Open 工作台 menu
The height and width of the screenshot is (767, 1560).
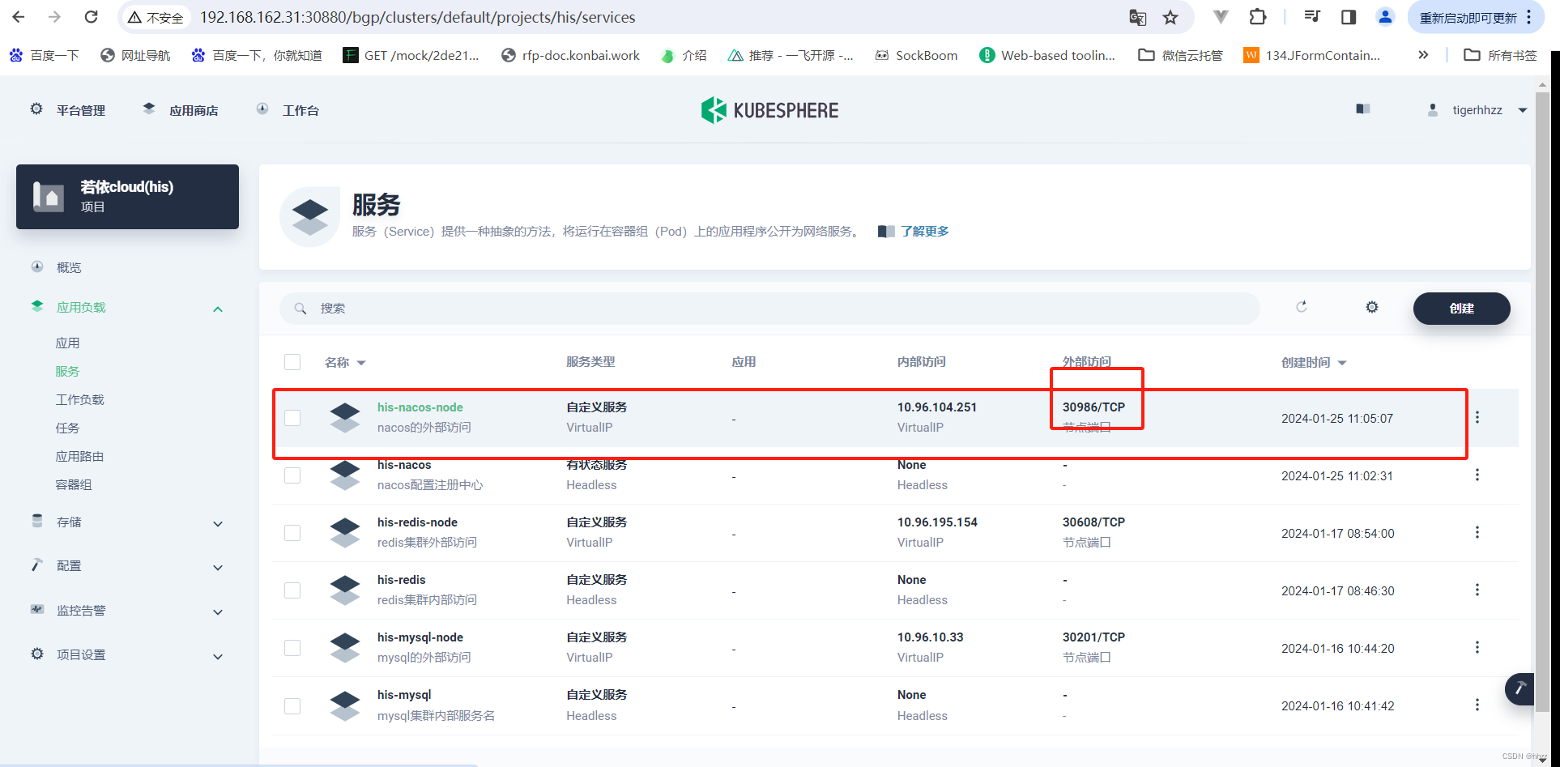(x=288, y=110)
